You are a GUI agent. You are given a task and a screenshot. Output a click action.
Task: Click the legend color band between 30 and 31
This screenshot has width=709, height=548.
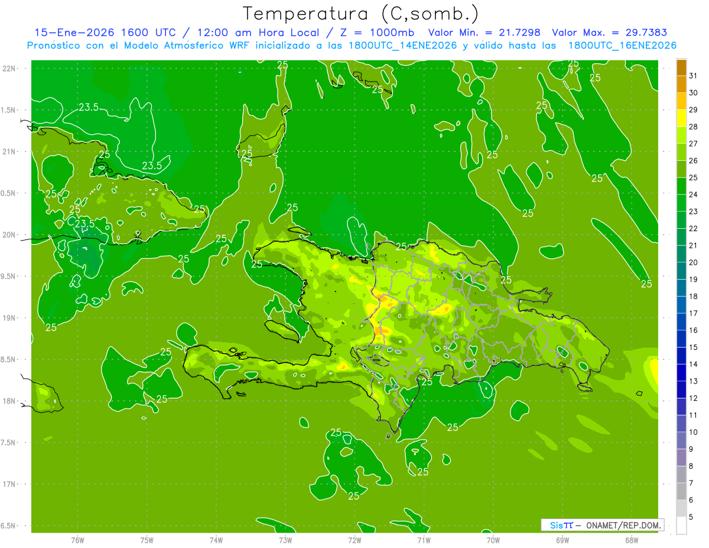click(x=681, y=85)
